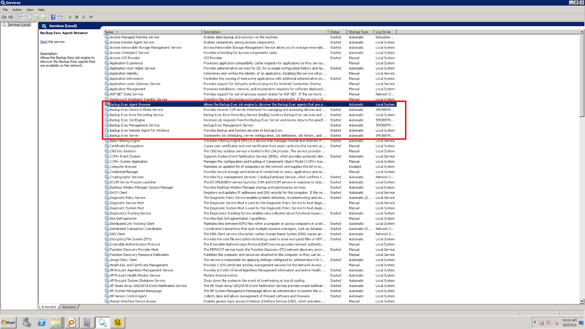Click the muted volume tray icon
Screen dimensions: 585x329
[x=556, y=323]
